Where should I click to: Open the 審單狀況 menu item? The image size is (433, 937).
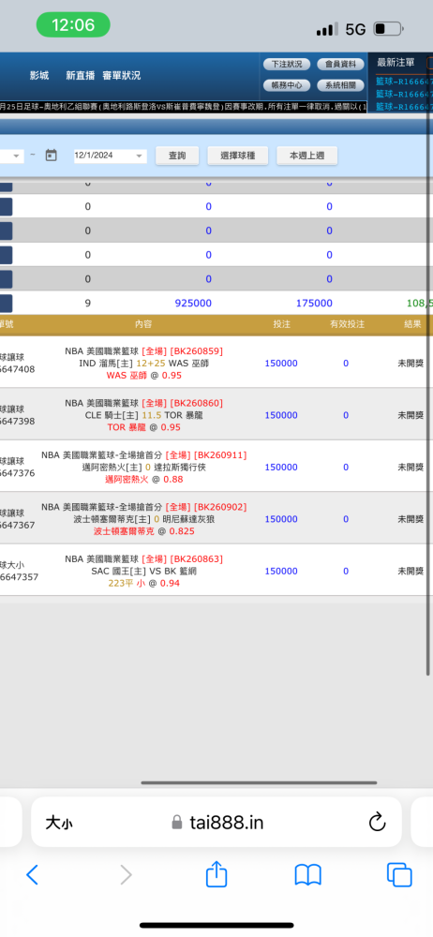pos(122,75)
